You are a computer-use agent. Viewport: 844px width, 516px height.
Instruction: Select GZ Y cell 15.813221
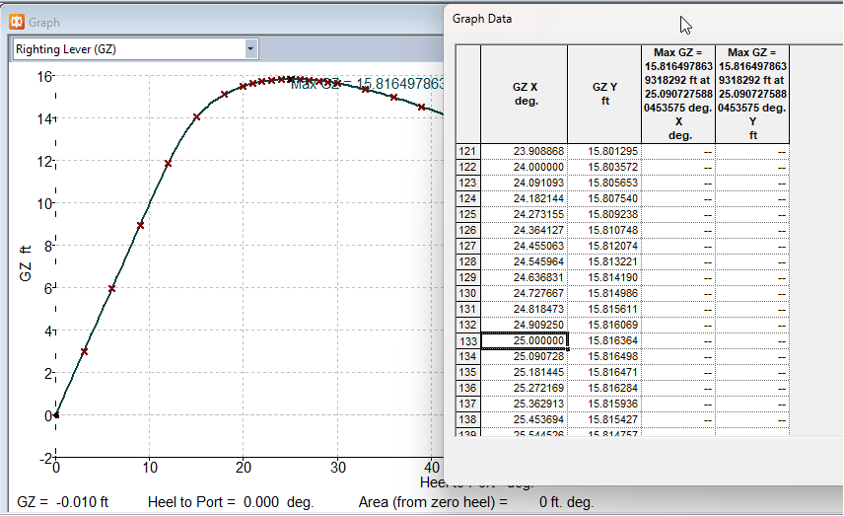(x=604, y=261)
